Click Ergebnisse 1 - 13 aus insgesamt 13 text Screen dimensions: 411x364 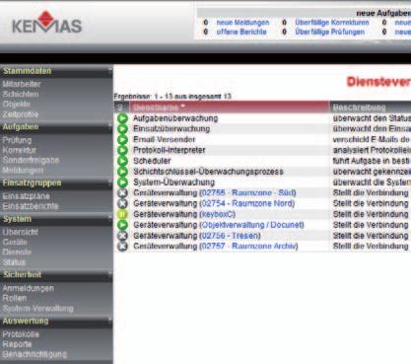172,97
